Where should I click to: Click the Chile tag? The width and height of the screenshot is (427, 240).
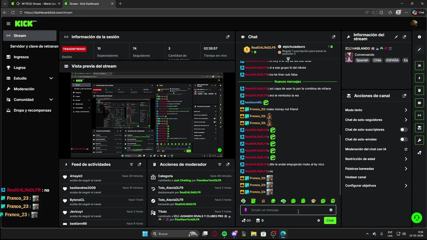(x=377, y=60)
